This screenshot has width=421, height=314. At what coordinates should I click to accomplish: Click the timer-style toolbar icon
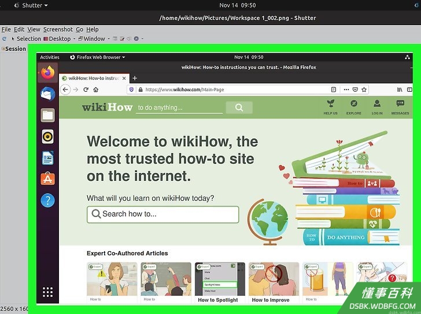point(129,39)
